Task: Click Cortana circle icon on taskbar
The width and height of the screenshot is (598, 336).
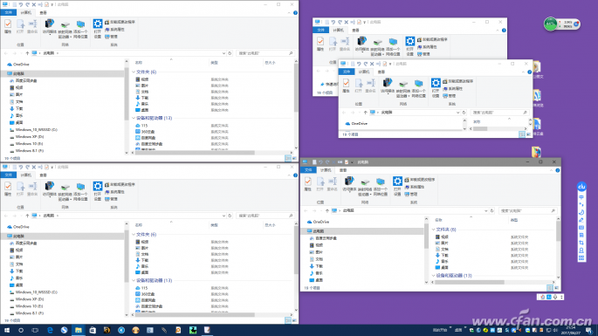Action: click(21, 330)
